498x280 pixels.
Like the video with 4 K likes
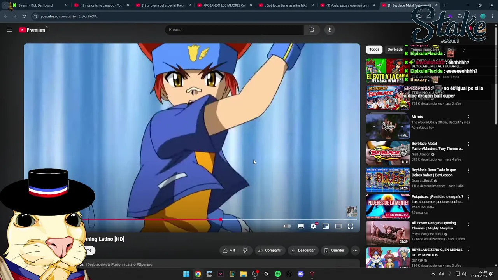229,250
